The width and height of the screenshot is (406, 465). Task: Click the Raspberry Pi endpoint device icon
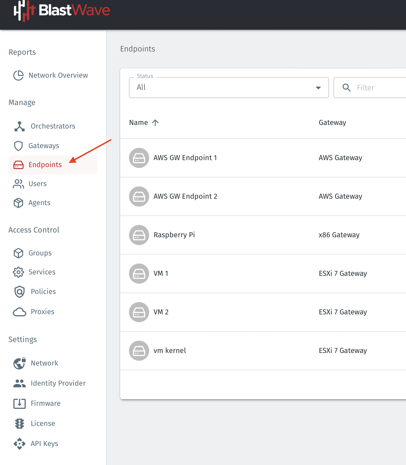[139, 235]
